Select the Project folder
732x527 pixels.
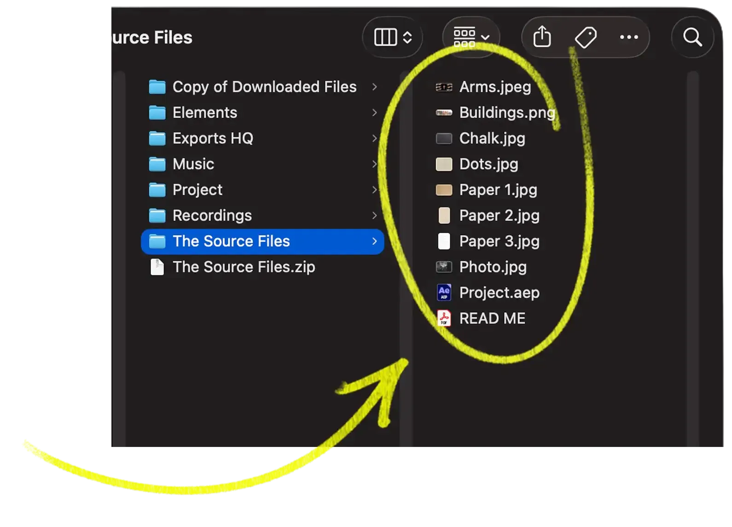[262, 190]
